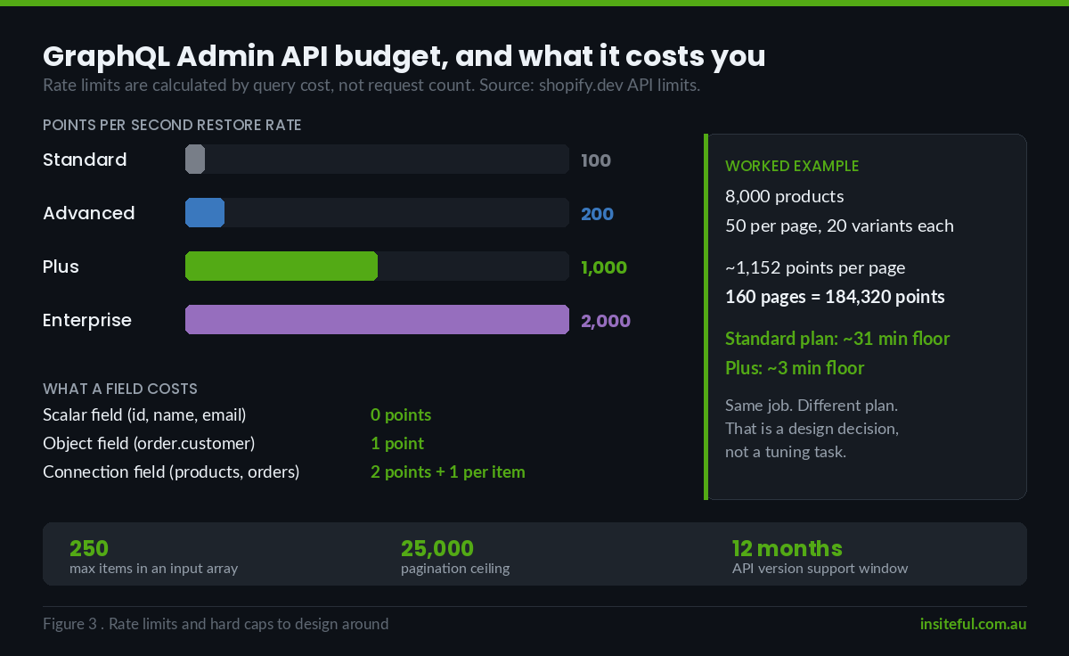This screenshot has width=1069, height=656.
Task: Click '50 per page, 20 variants each'
Action: pos(839,225)
